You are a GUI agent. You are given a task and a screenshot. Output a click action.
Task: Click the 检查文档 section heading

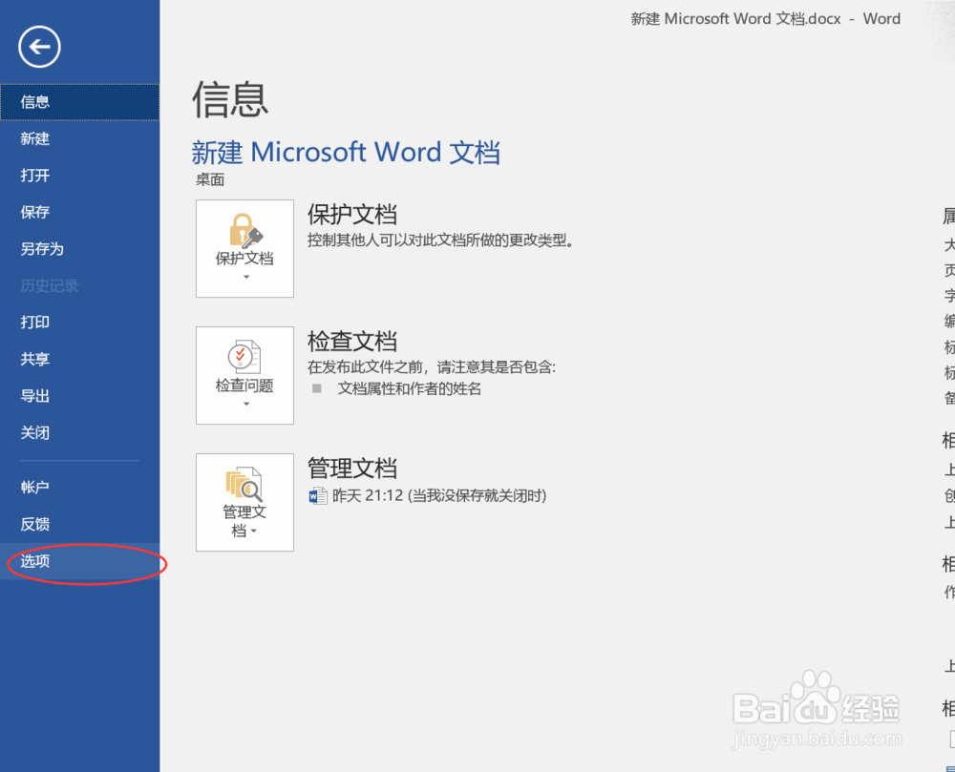[352, 342]
